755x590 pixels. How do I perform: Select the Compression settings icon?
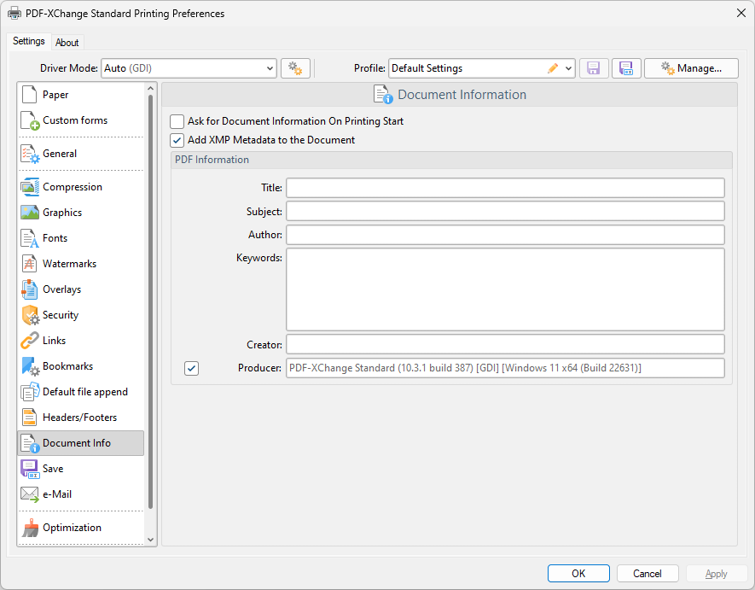click(28, 186)
